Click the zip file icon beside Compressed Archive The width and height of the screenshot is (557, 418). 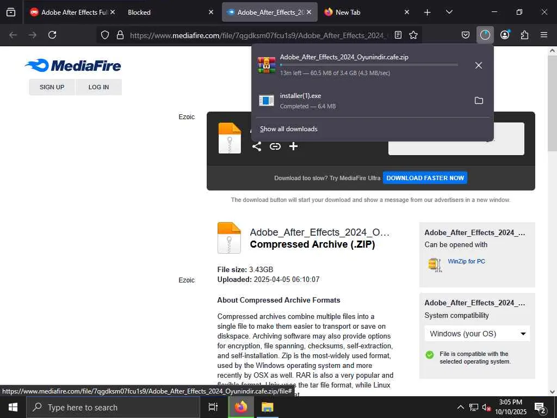pos(229,238)
